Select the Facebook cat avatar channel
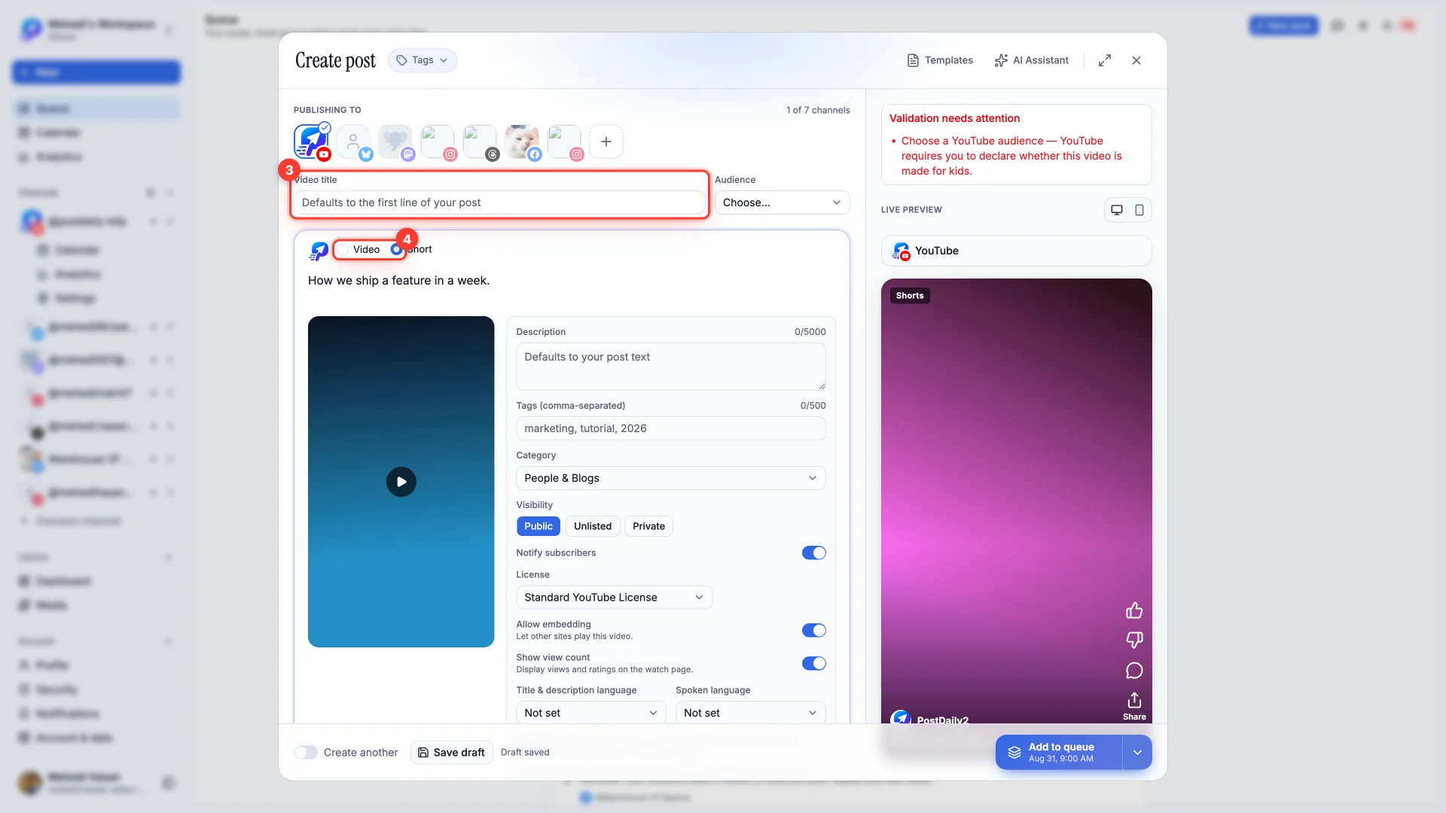 pos(523,142)
